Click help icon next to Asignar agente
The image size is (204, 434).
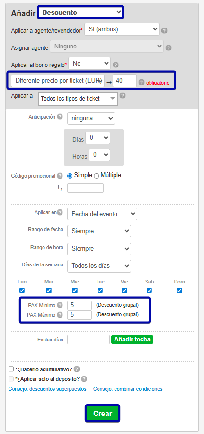pyautogui.click(x=169, y=47)
